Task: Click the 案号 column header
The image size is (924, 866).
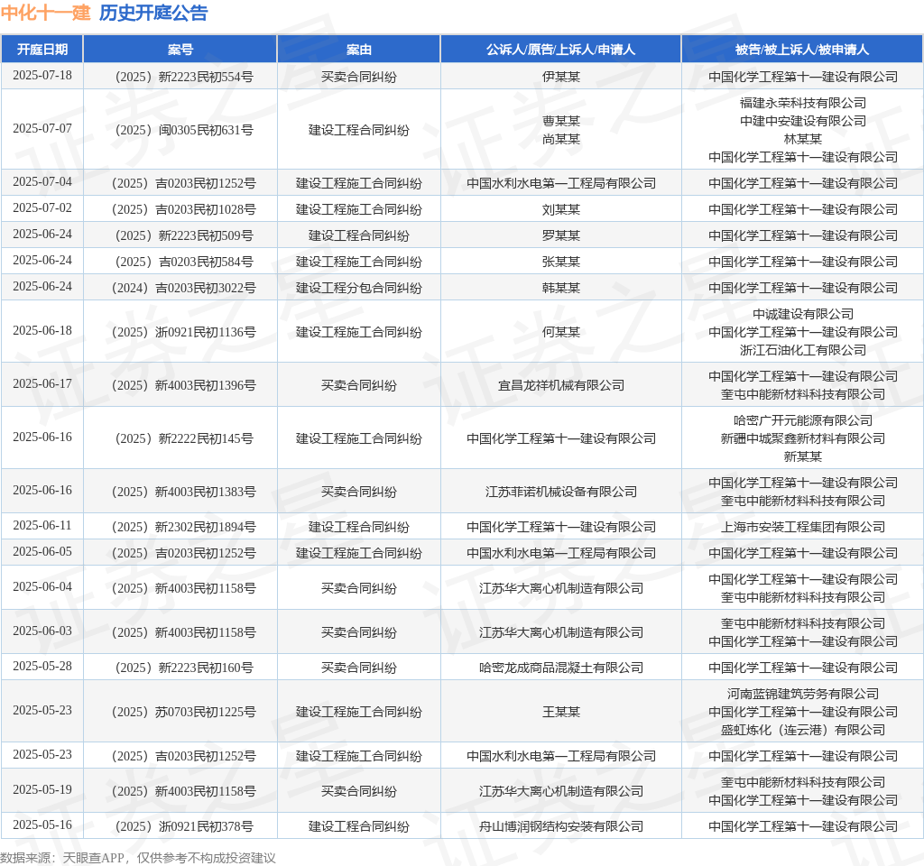Action: pos(180,50)
